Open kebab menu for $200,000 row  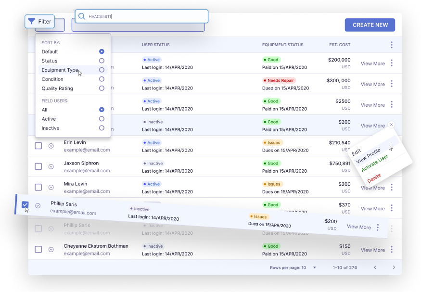[x=392, y=63]
